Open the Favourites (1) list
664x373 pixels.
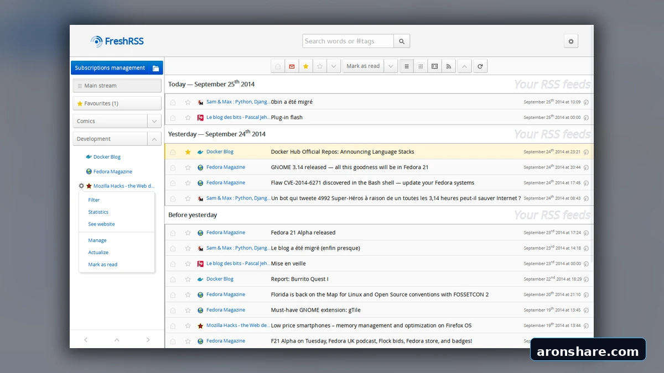[x=117, y=103]
